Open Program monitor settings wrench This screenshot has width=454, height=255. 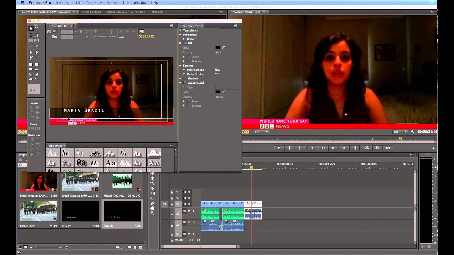coord(413,132)
